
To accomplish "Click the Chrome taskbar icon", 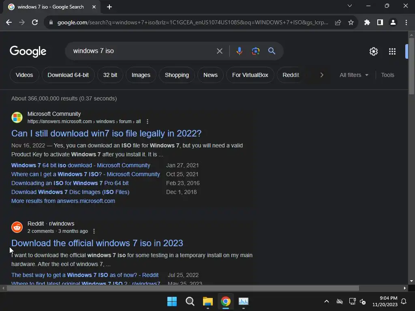I will click(x=225, y=301).
